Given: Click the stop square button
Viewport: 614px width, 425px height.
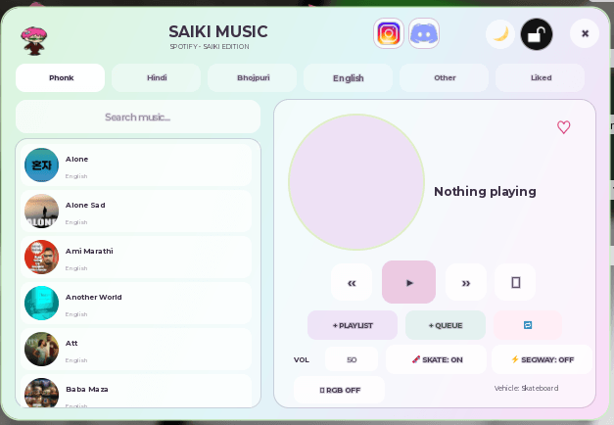Looking at the screenshot, I should pos(515,282).
